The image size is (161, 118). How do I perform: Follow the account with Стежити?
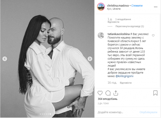[x=137, y=6]
